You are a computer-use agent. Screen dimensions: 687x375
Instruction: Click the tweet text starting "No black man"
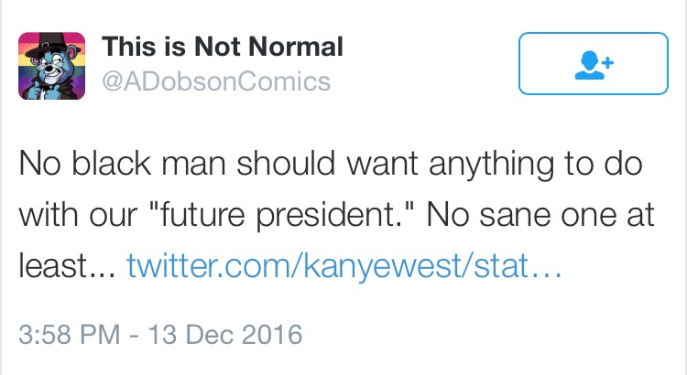(x=336, y=214)
